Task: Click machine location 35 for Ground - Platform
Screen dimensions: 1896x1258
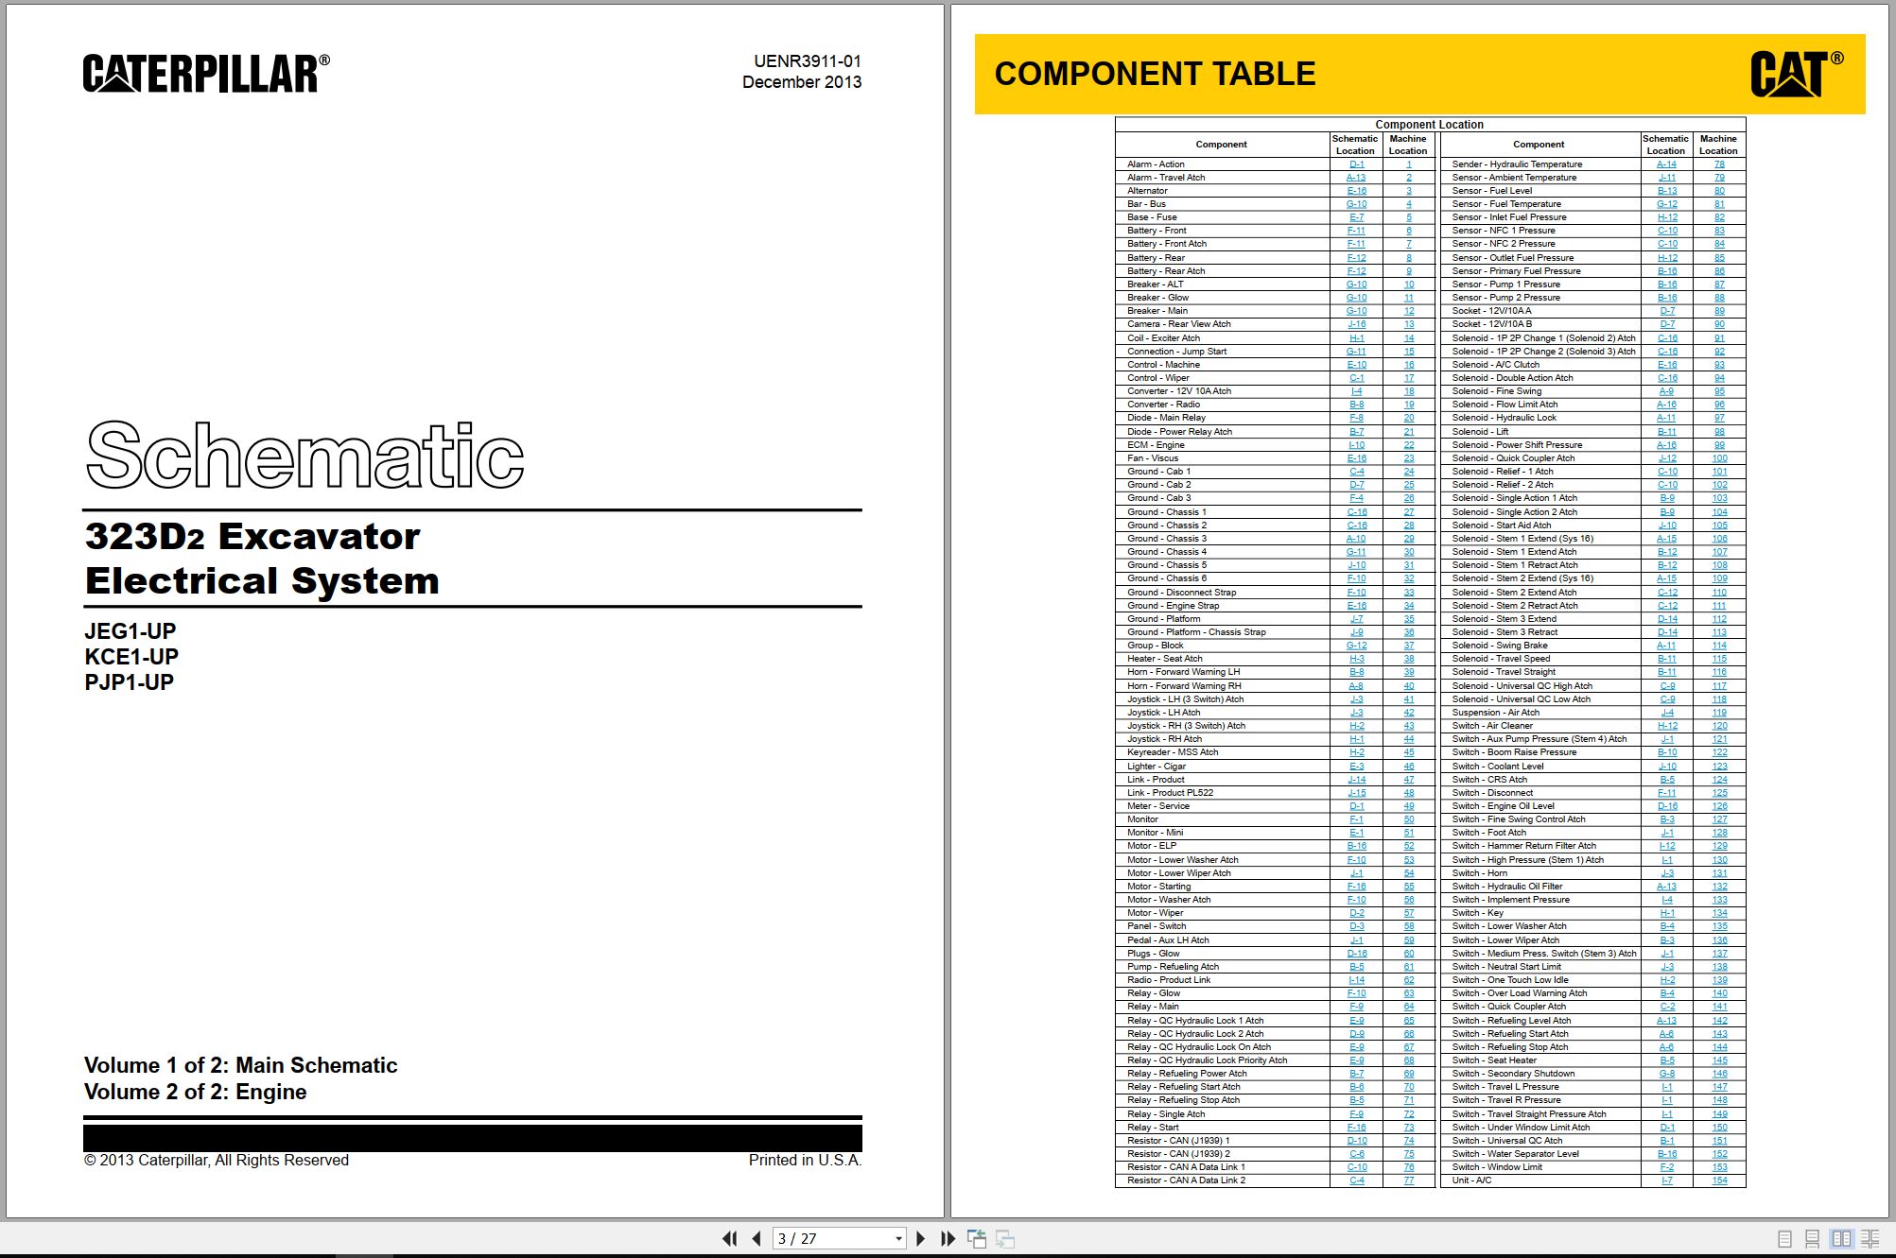Action: point(1408,619)
